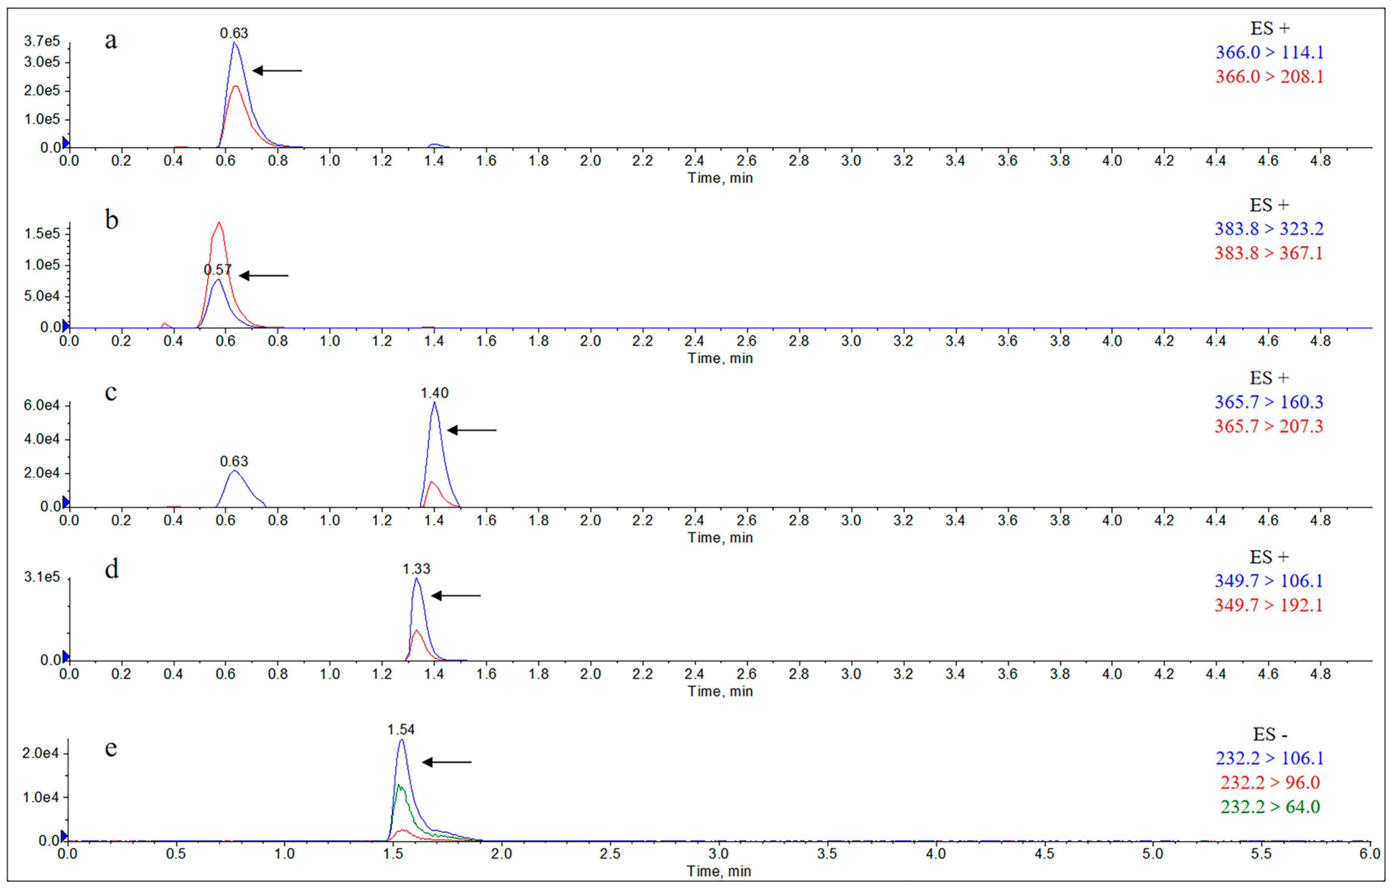Click the 6.0 tick on panel e time axis

click(1370, 854)
